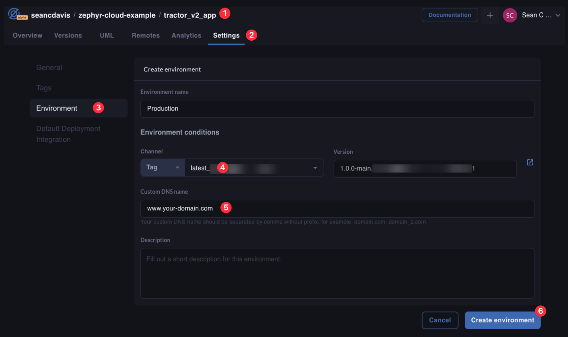Viewport: 568px width, 337px height.
Task: Switch to the Versions tab
Action: coord(68,36)
